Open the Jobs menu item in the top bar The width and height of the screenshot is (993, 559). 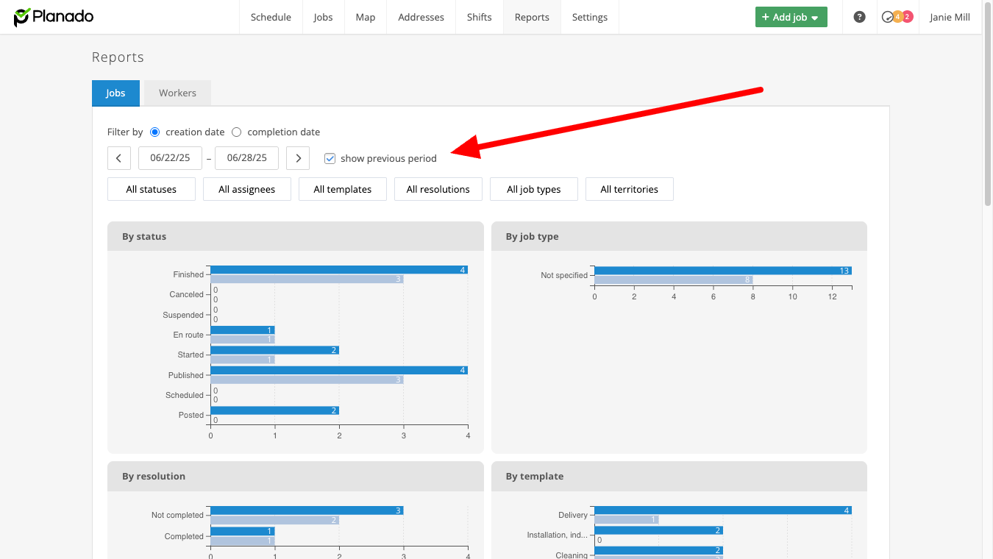click(323, 17)
